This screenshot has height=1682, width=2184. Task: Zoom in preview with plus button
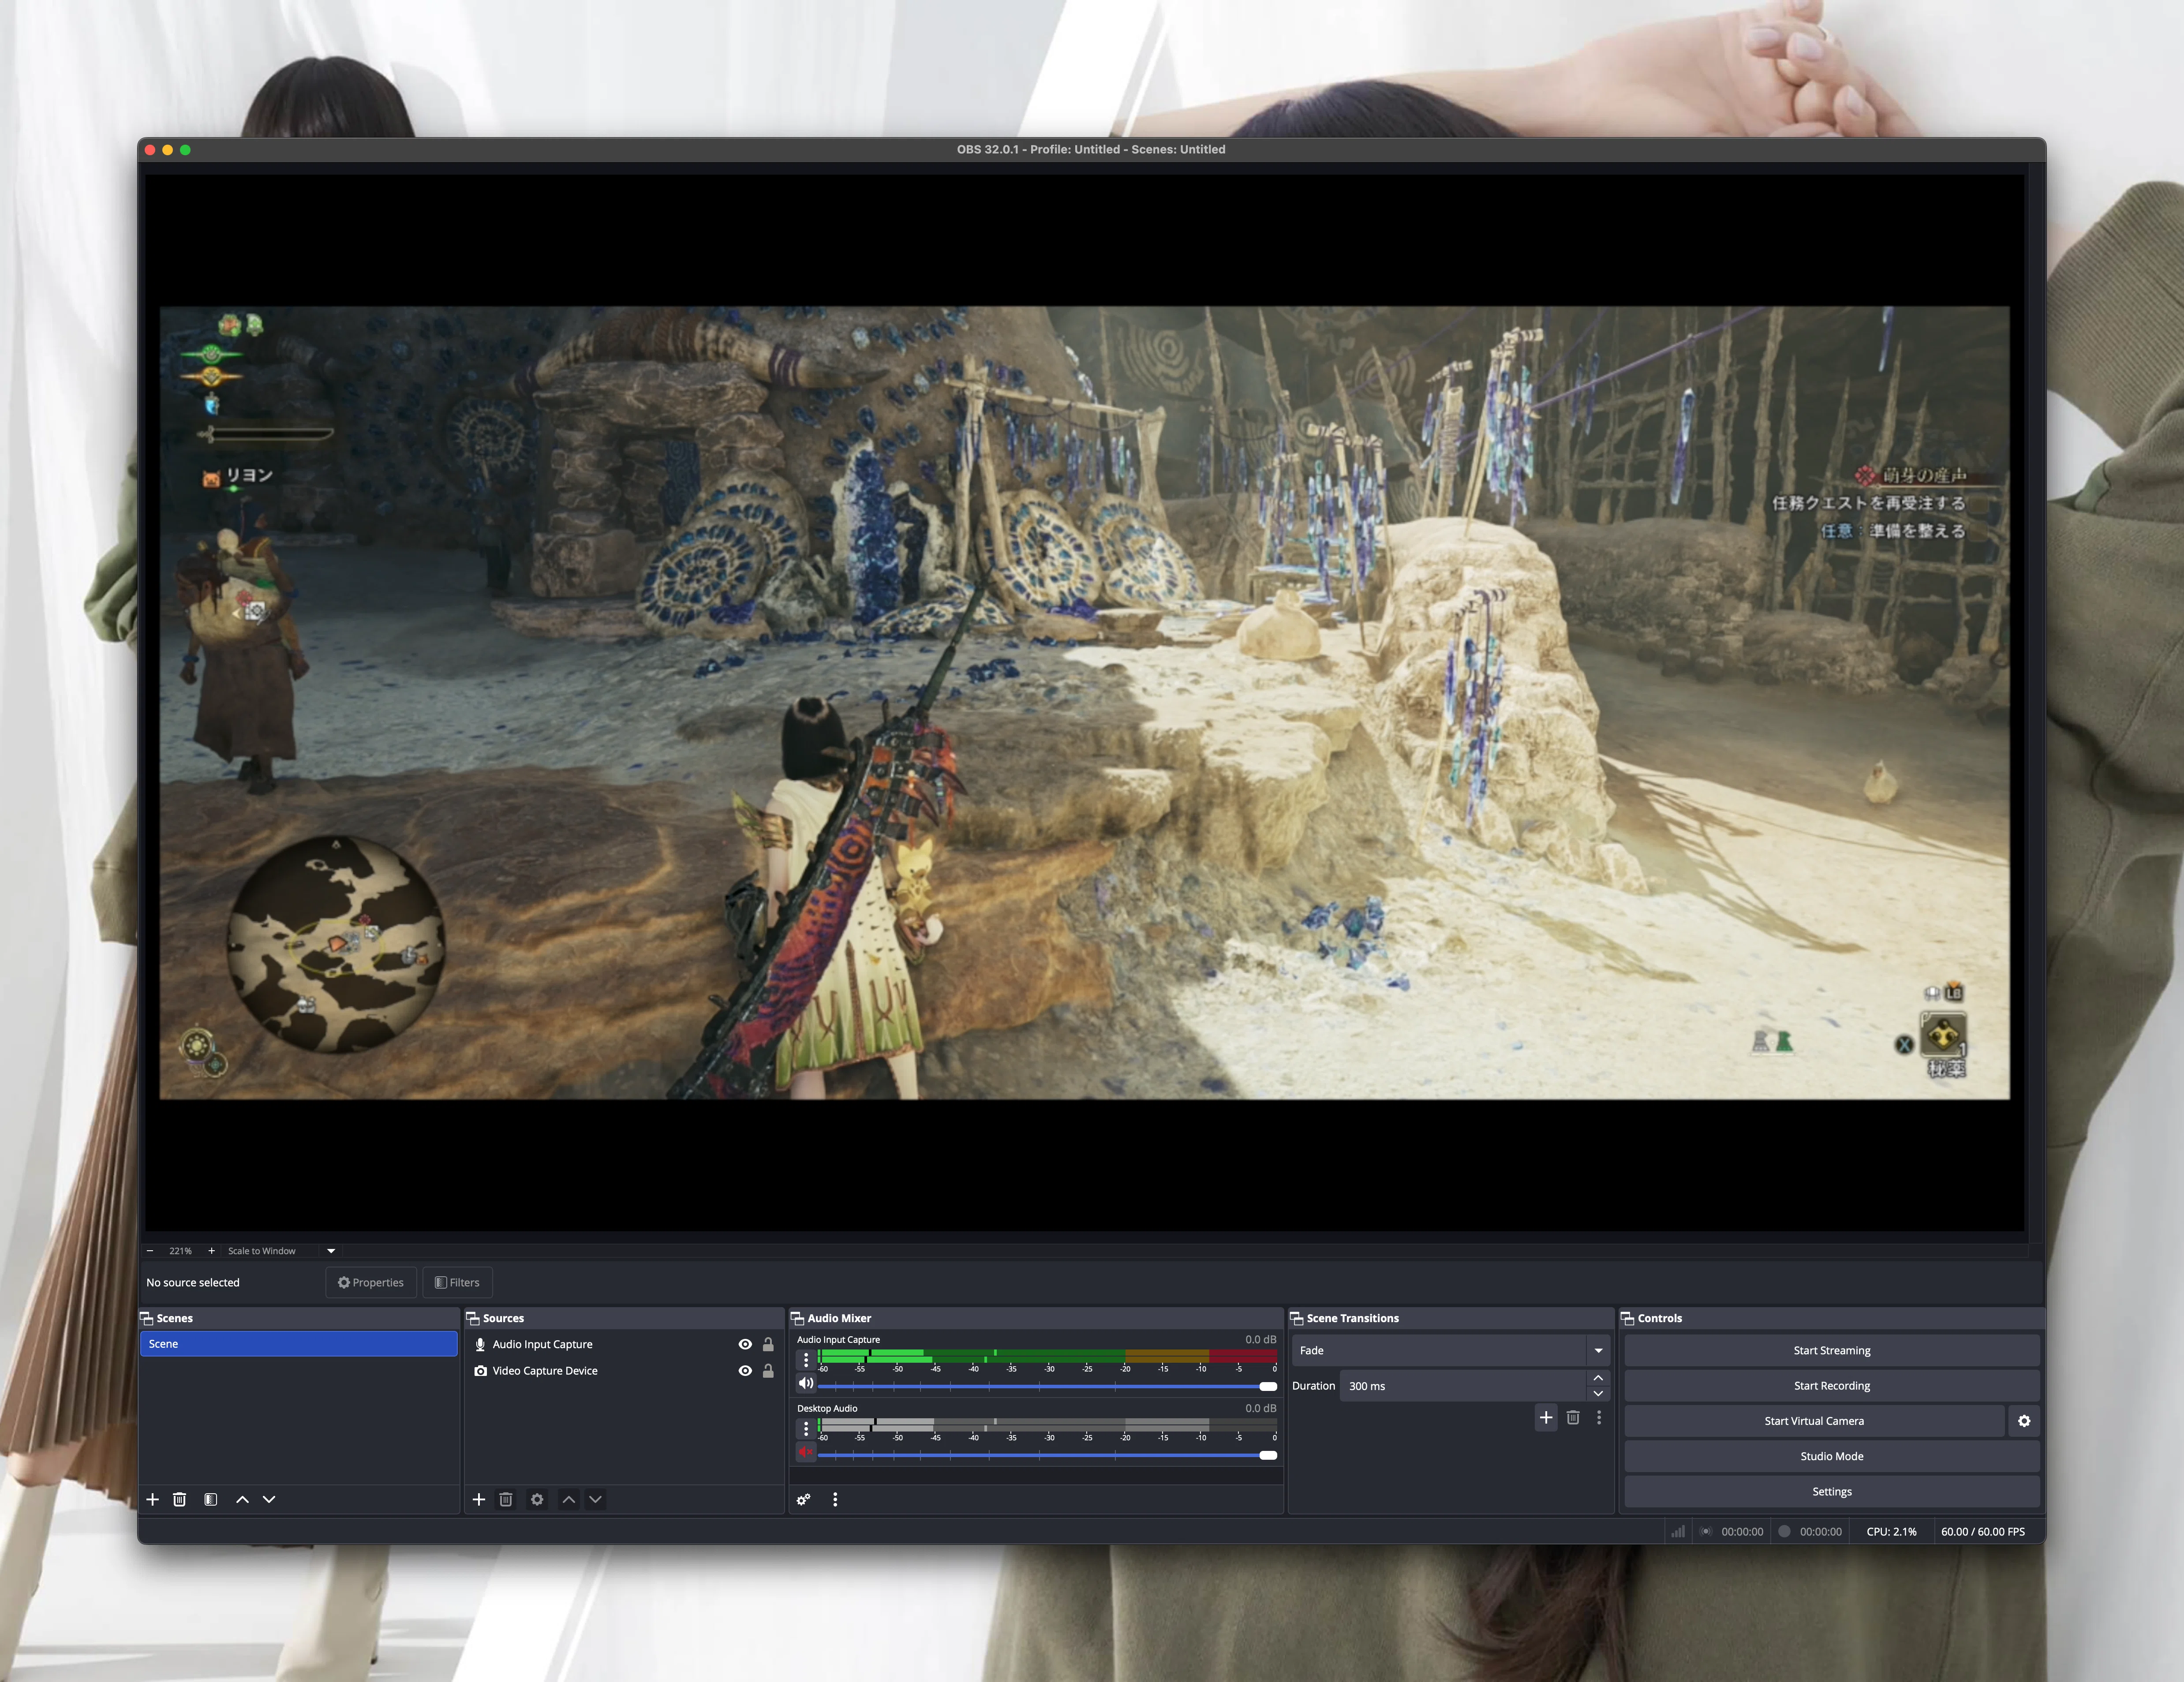coord(211,1251)
